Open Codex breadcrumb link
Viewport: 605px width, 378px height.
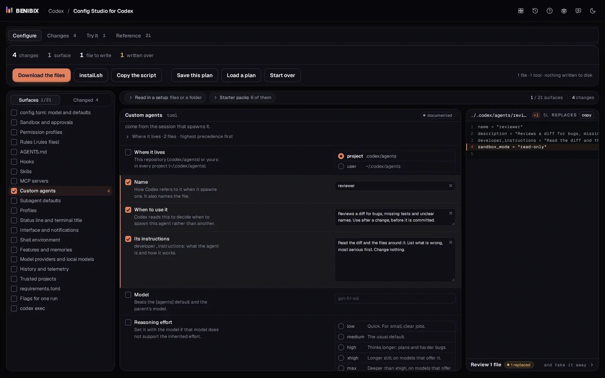[56, 11]
